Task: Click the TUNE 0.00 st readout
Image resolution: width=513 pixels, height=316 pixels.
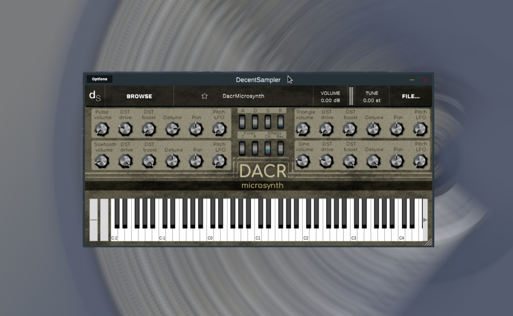Action: point(372,97)
